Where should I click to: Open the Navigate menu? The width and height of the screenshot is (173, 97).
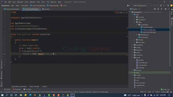pyautogui.click(x=20, y=2)
